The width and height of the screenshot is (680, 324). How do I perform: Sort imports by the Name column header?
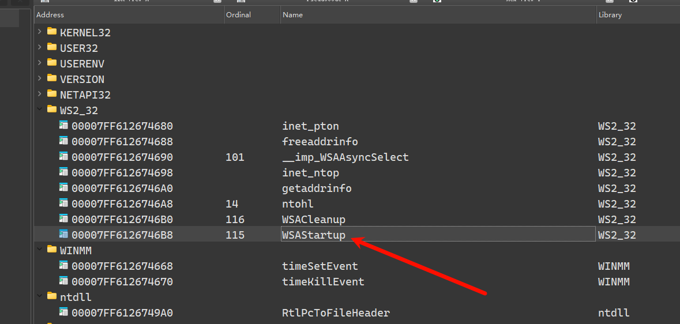pos(438,15)
